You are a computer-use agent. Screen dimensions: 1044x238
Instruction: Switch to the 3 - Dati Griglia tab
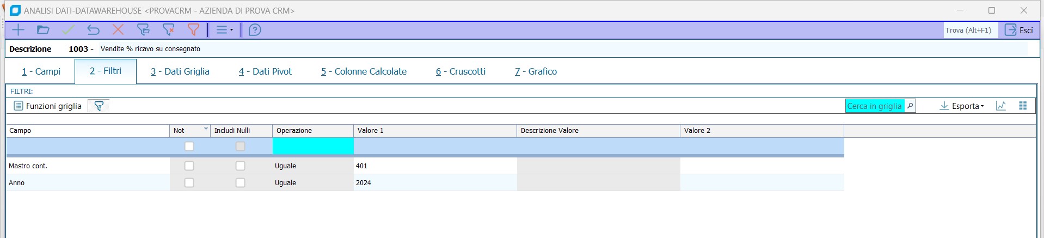[180, 71]
